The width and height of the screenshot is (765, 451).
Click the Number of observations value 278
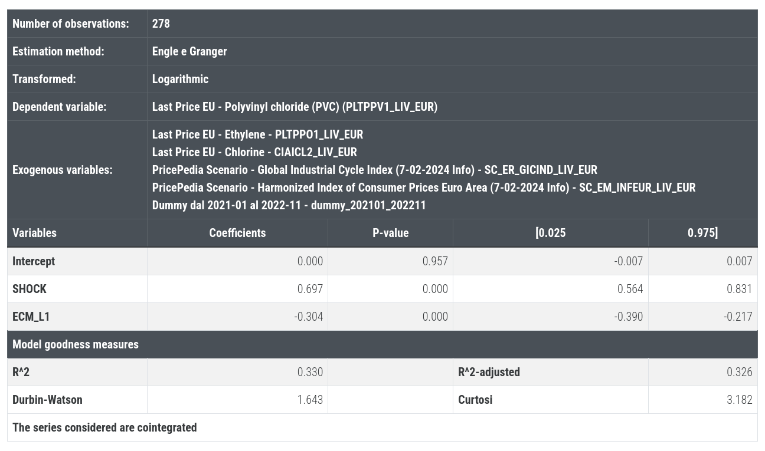[161, 24]
